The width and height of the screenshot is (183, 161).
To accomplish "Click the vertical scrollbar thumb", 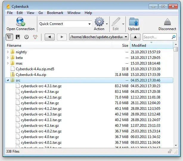I will click(x=176, y=49).
